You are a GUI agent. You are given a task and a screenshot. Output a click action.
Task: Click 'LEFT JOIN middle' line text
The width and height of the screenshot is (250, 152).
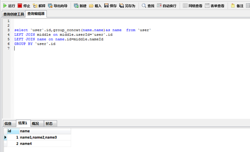point(63,35)
